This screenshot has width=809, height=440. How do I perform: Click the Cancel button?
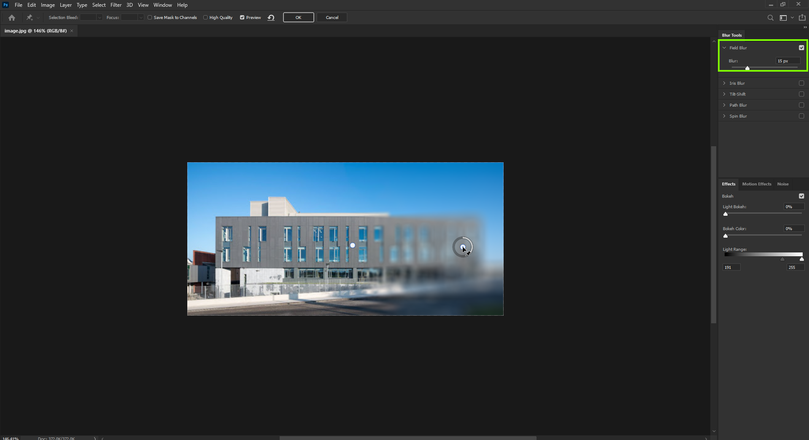332,17
